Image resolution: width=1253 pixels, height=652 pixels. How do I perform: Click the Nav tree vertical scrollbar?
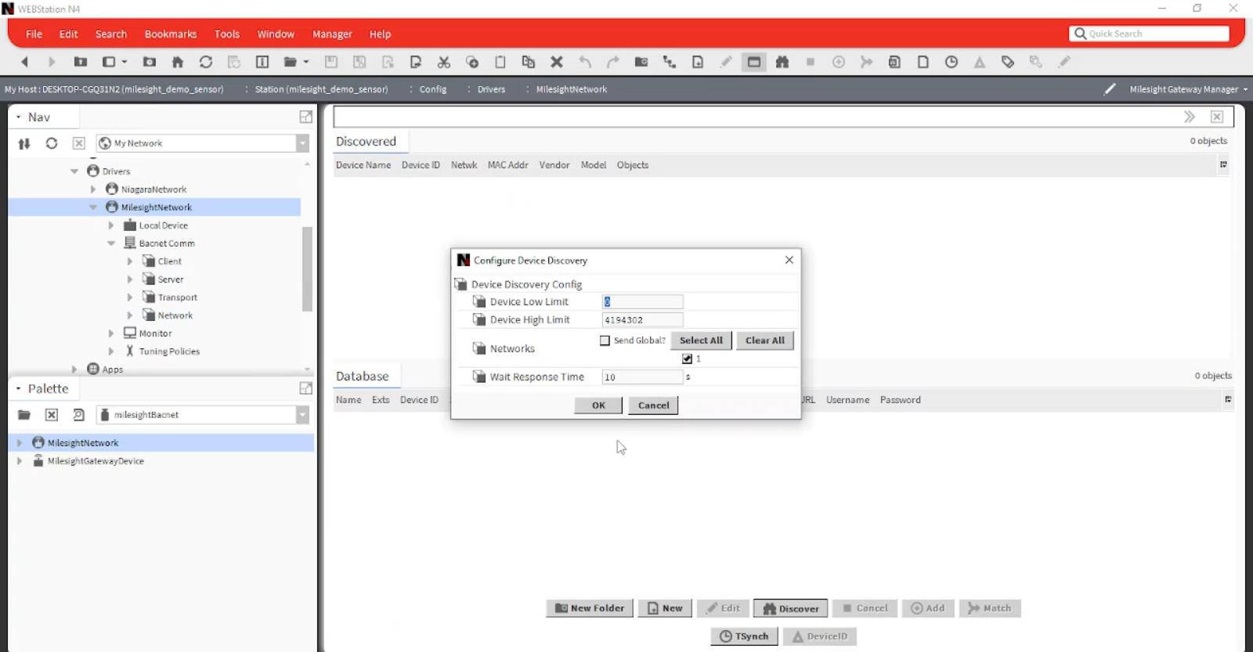307,268
